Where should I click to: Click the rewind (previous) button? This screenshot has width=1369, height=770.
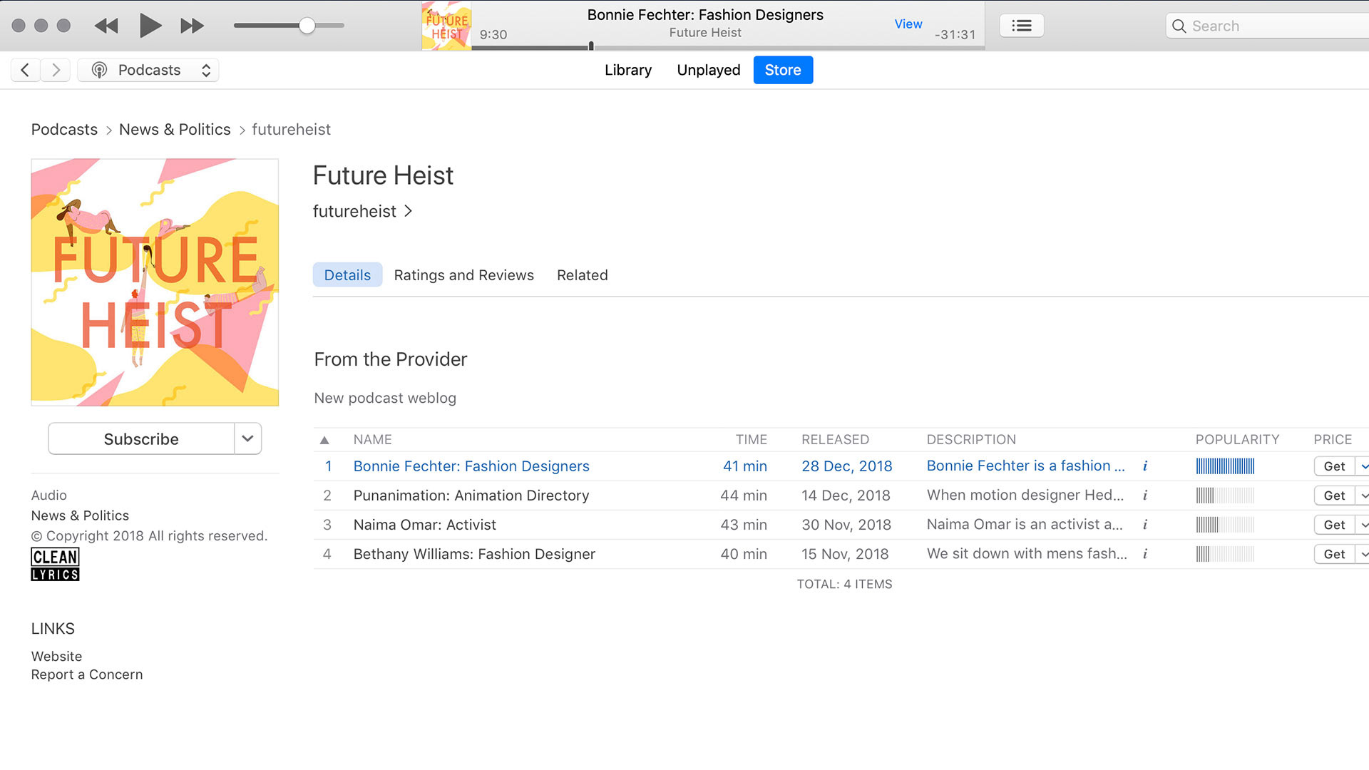click(106, 26)
